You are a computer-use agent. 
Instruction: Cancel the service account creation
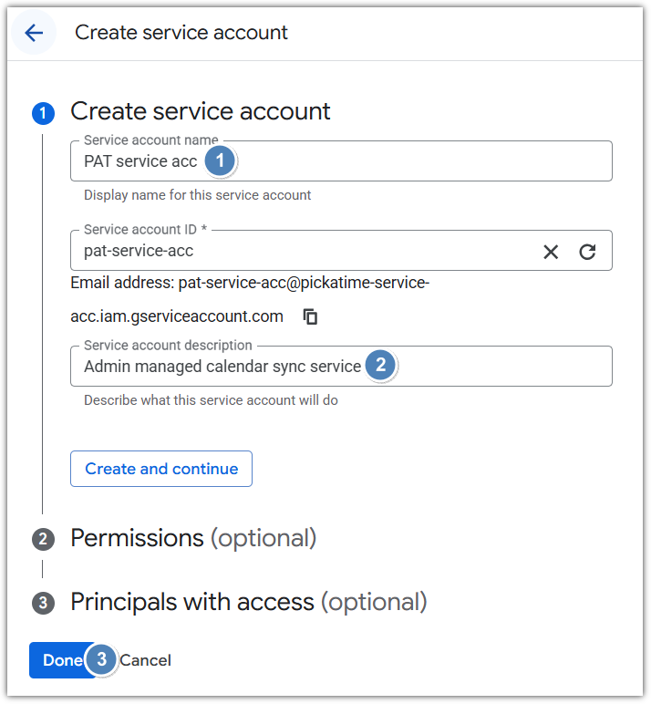point(146,660)
